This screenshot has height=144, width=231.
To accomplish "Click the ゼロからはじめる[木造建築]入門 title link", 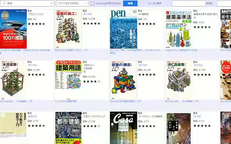I will (16, 101).
